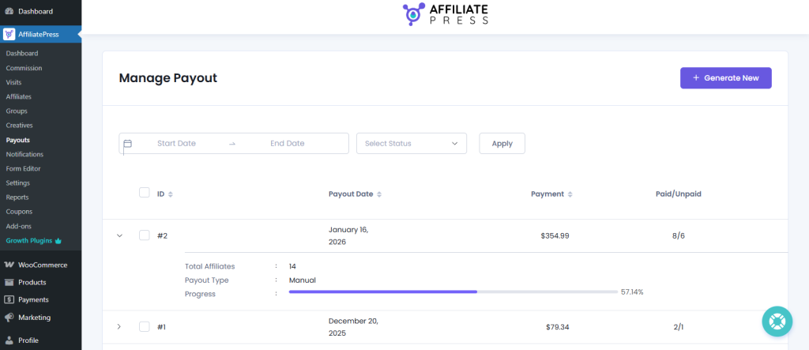Click the Profile person icon
Screen dimensions: 809x350
tap(9, 341)
